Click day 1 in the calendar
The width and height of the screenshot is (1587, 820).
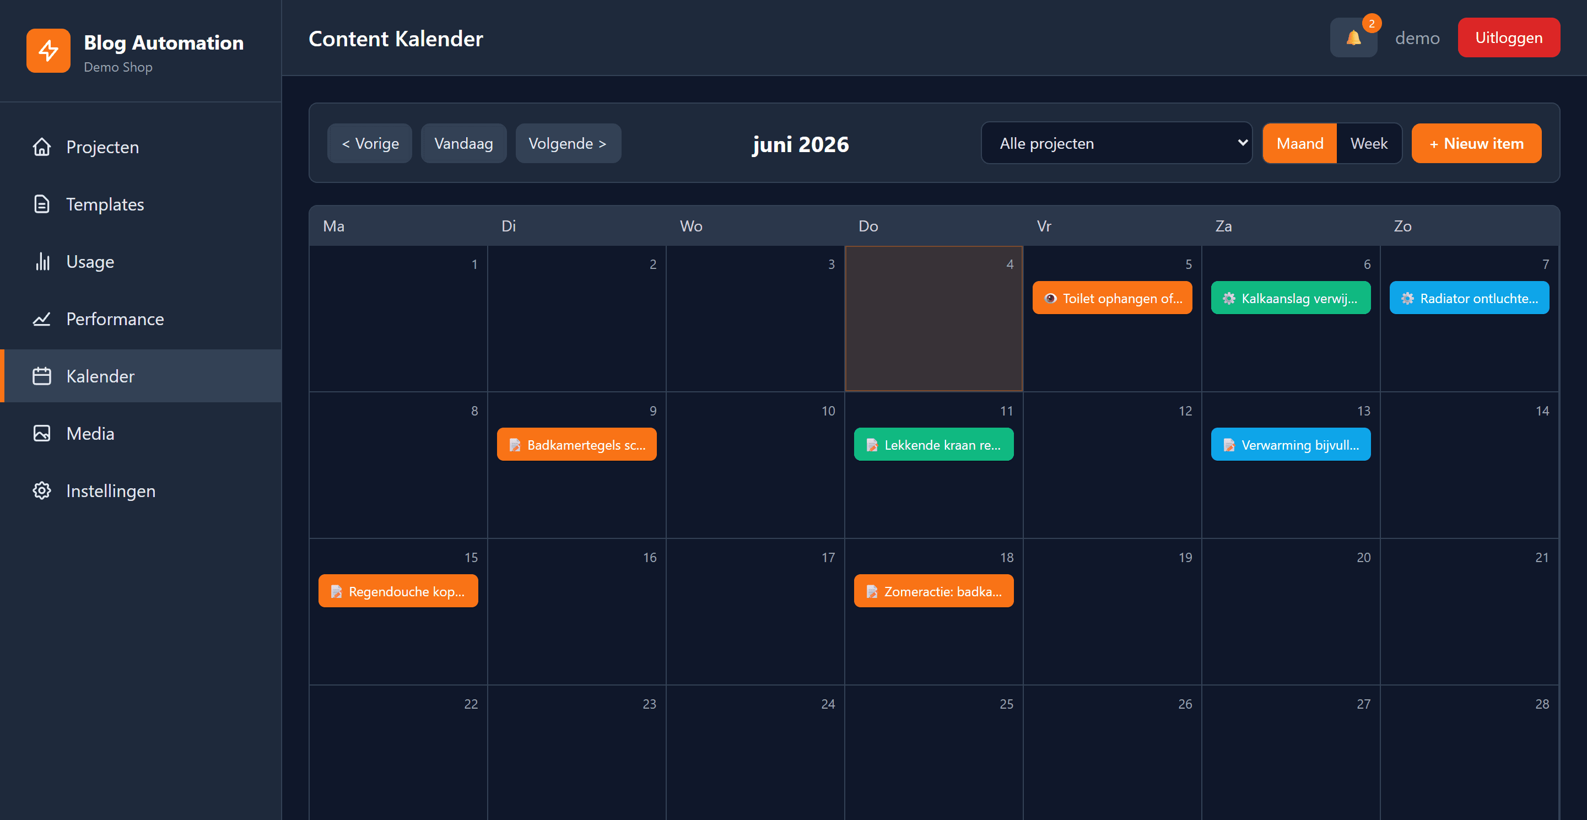(x=398, y=319)
